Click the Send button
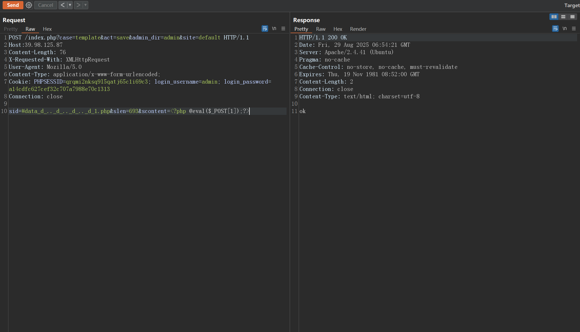This screenshot has width=580, height=332. 13,5
